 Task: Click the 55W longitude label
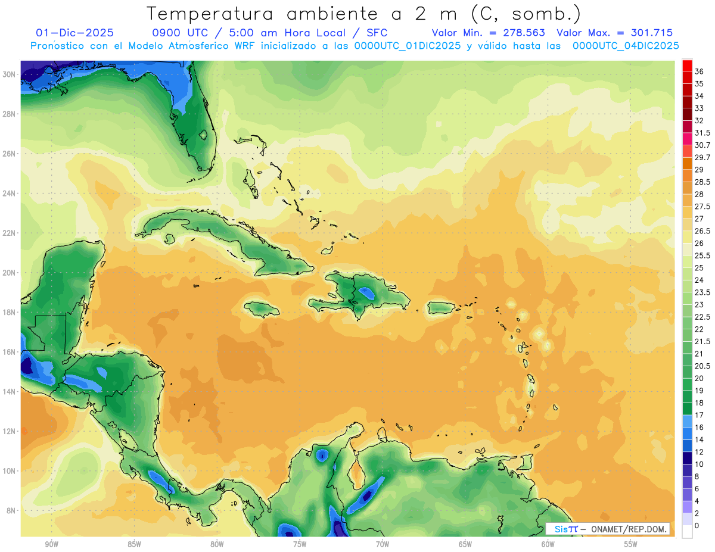click(631, 544)
